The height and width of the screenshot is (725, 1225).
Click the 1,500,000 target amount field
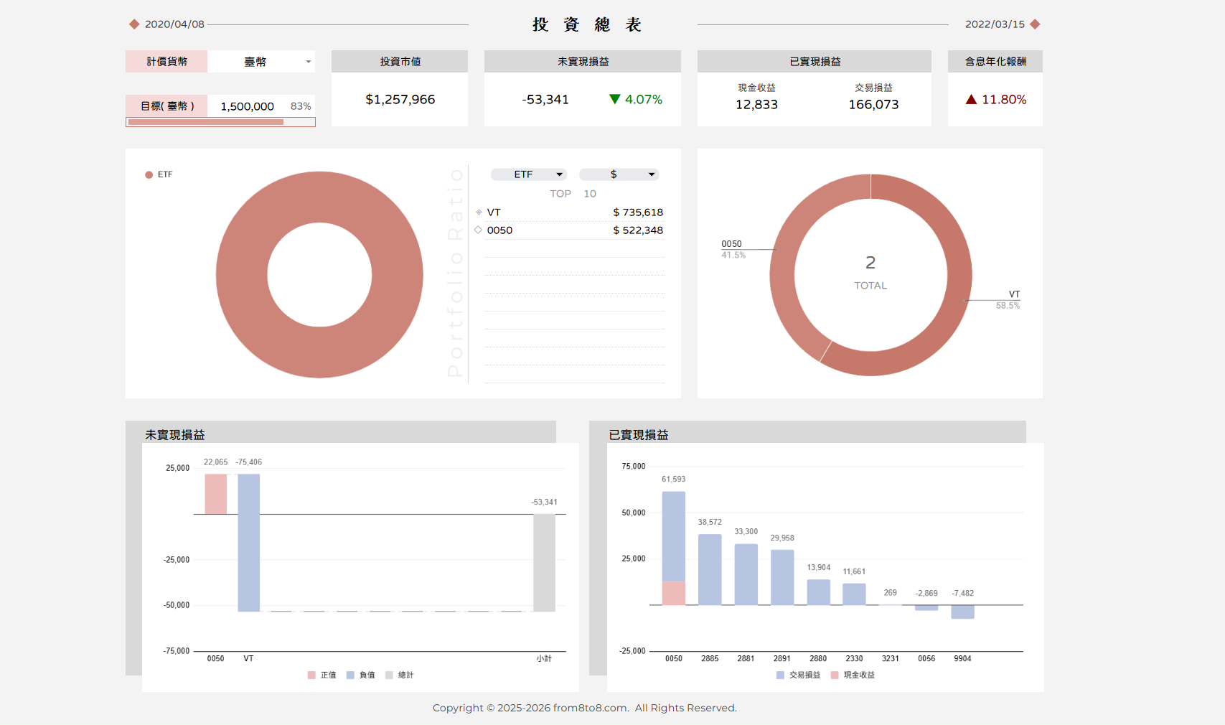247,106
